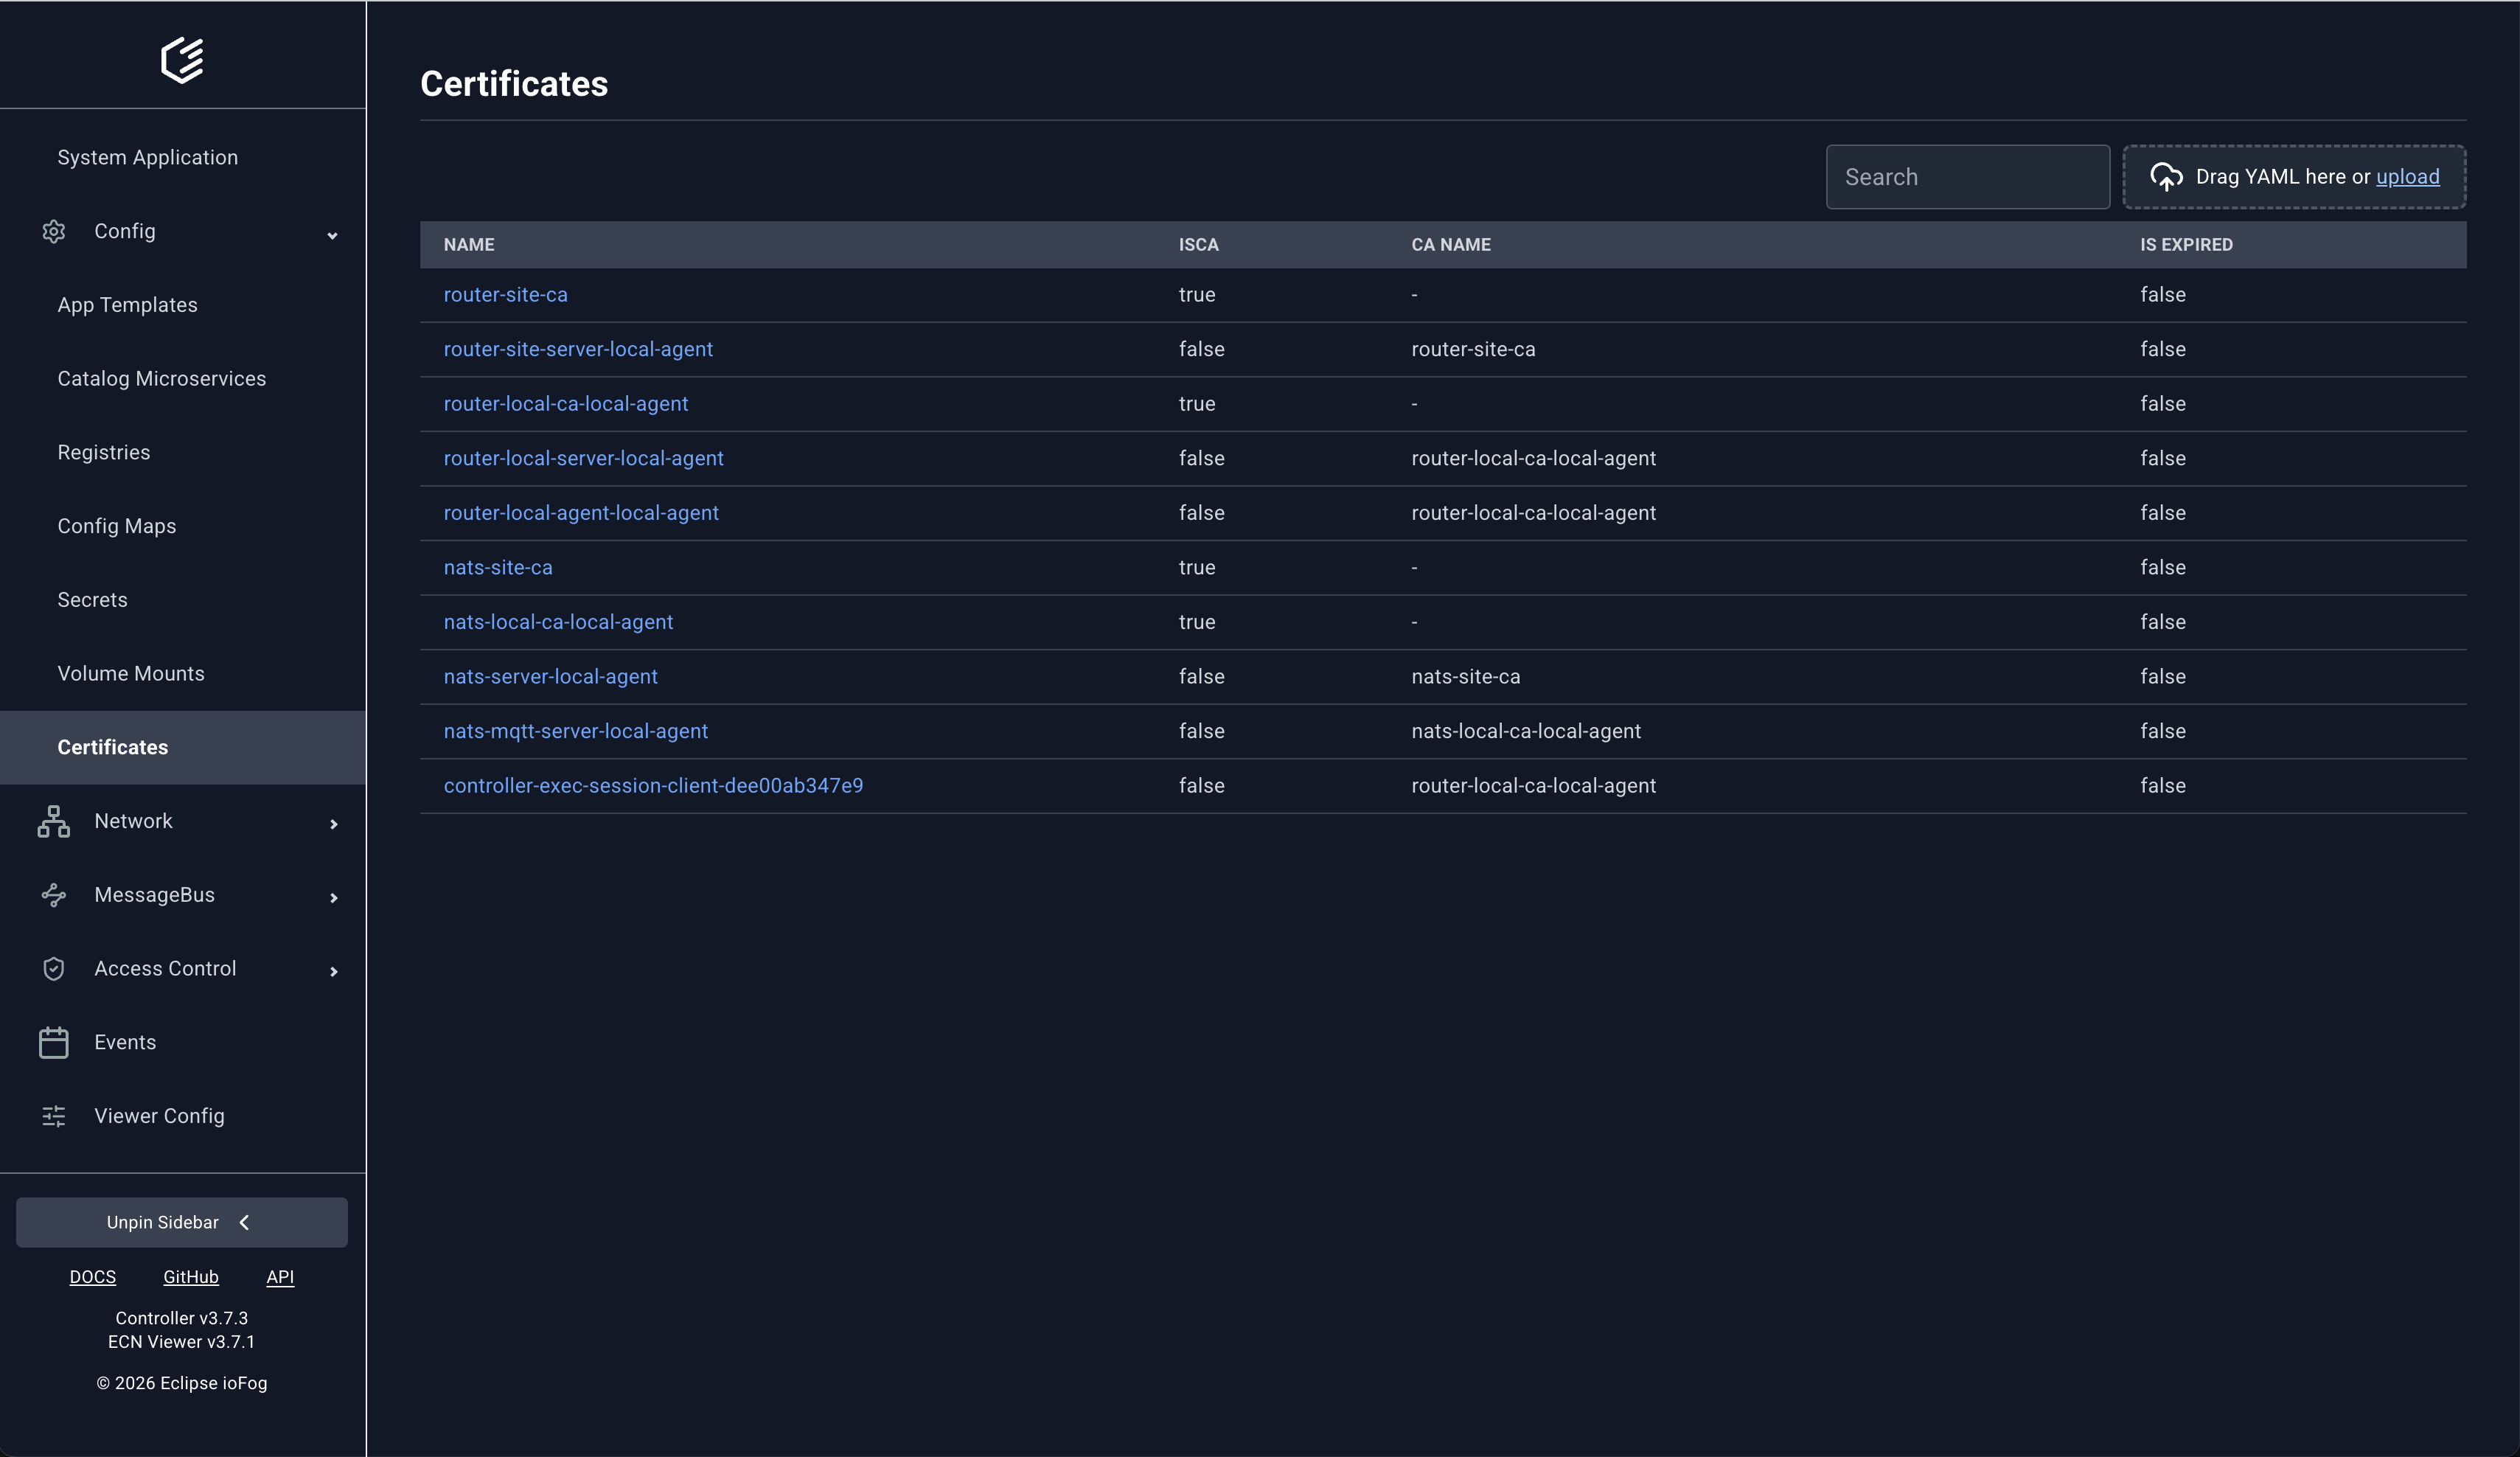The width and height of the screenshot is (2520, 1457).
Task: Open the Secrets menu item
Action: (92, 600)
